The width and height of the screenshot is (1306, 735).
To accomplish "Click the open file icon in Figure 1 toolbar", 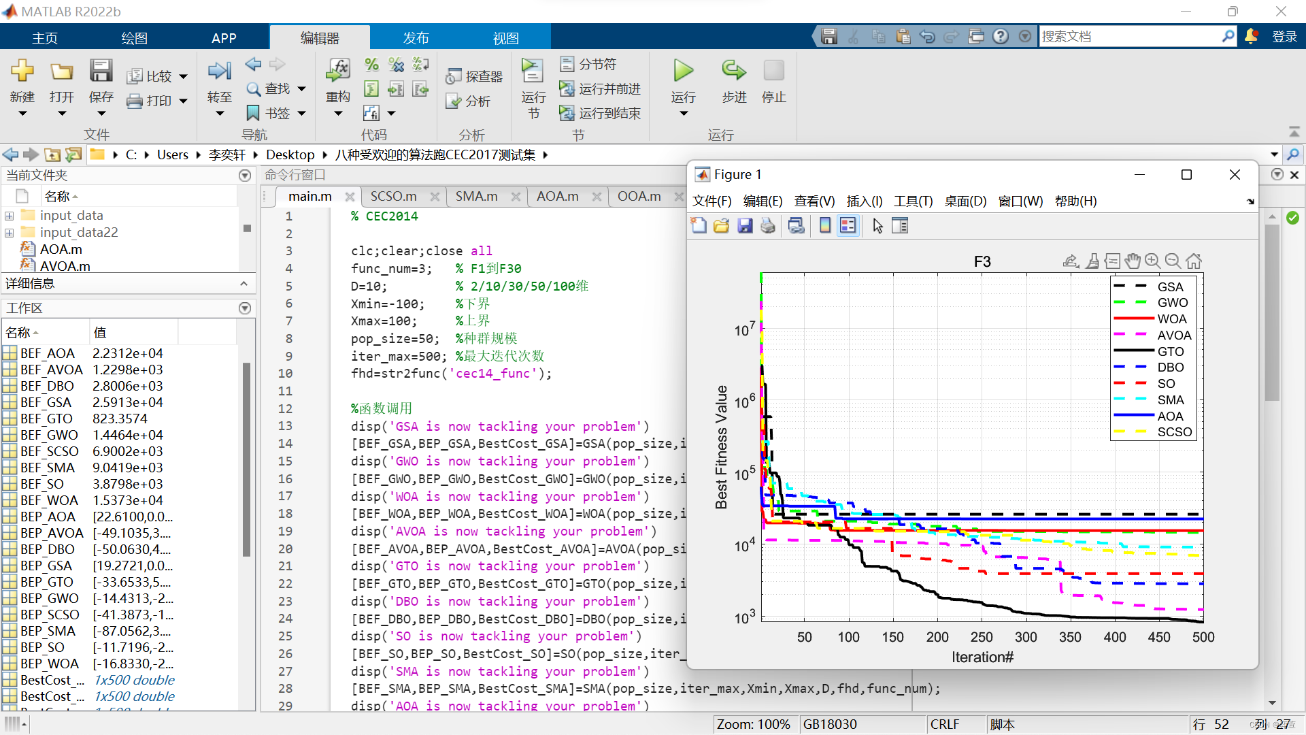I will pos(721,225).
